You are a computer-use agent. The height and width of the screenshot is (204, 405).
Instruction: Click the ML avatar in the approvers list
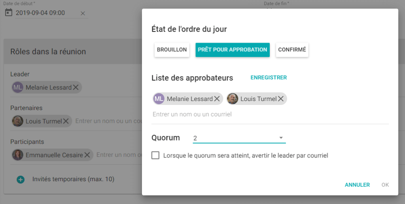159,99
